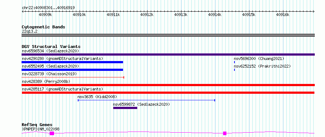
Task: Open the RefSeq Genes track title
Action: [x=37, y=125]
